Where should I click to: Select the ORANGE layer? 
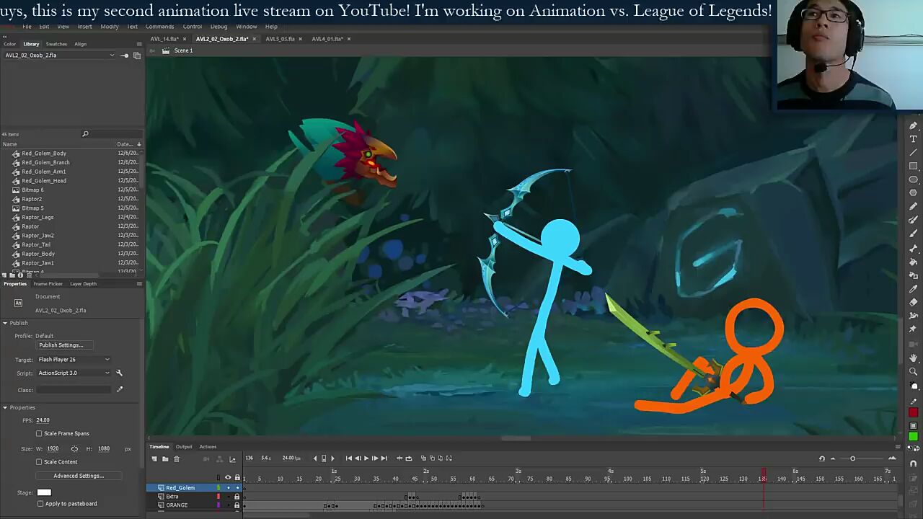(177, 505)
